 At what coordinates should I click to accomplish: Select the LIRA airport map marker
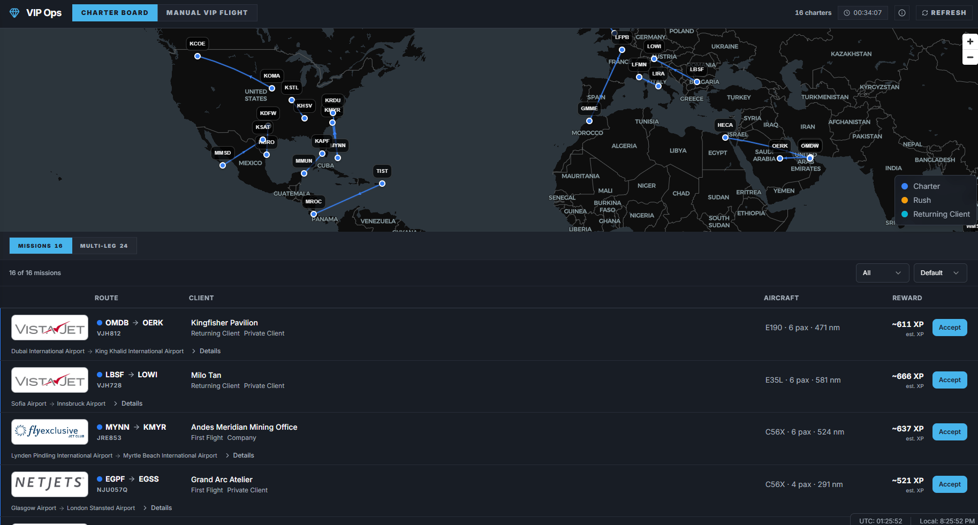click(x=658, y=86)
